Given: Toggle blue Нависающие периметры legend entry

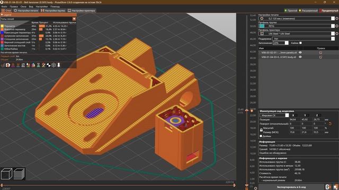Looking at the screenshot, I should pos(16,33).
